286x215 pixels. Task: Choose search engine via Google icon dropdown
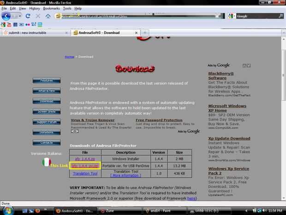click(x=232, y=16)
